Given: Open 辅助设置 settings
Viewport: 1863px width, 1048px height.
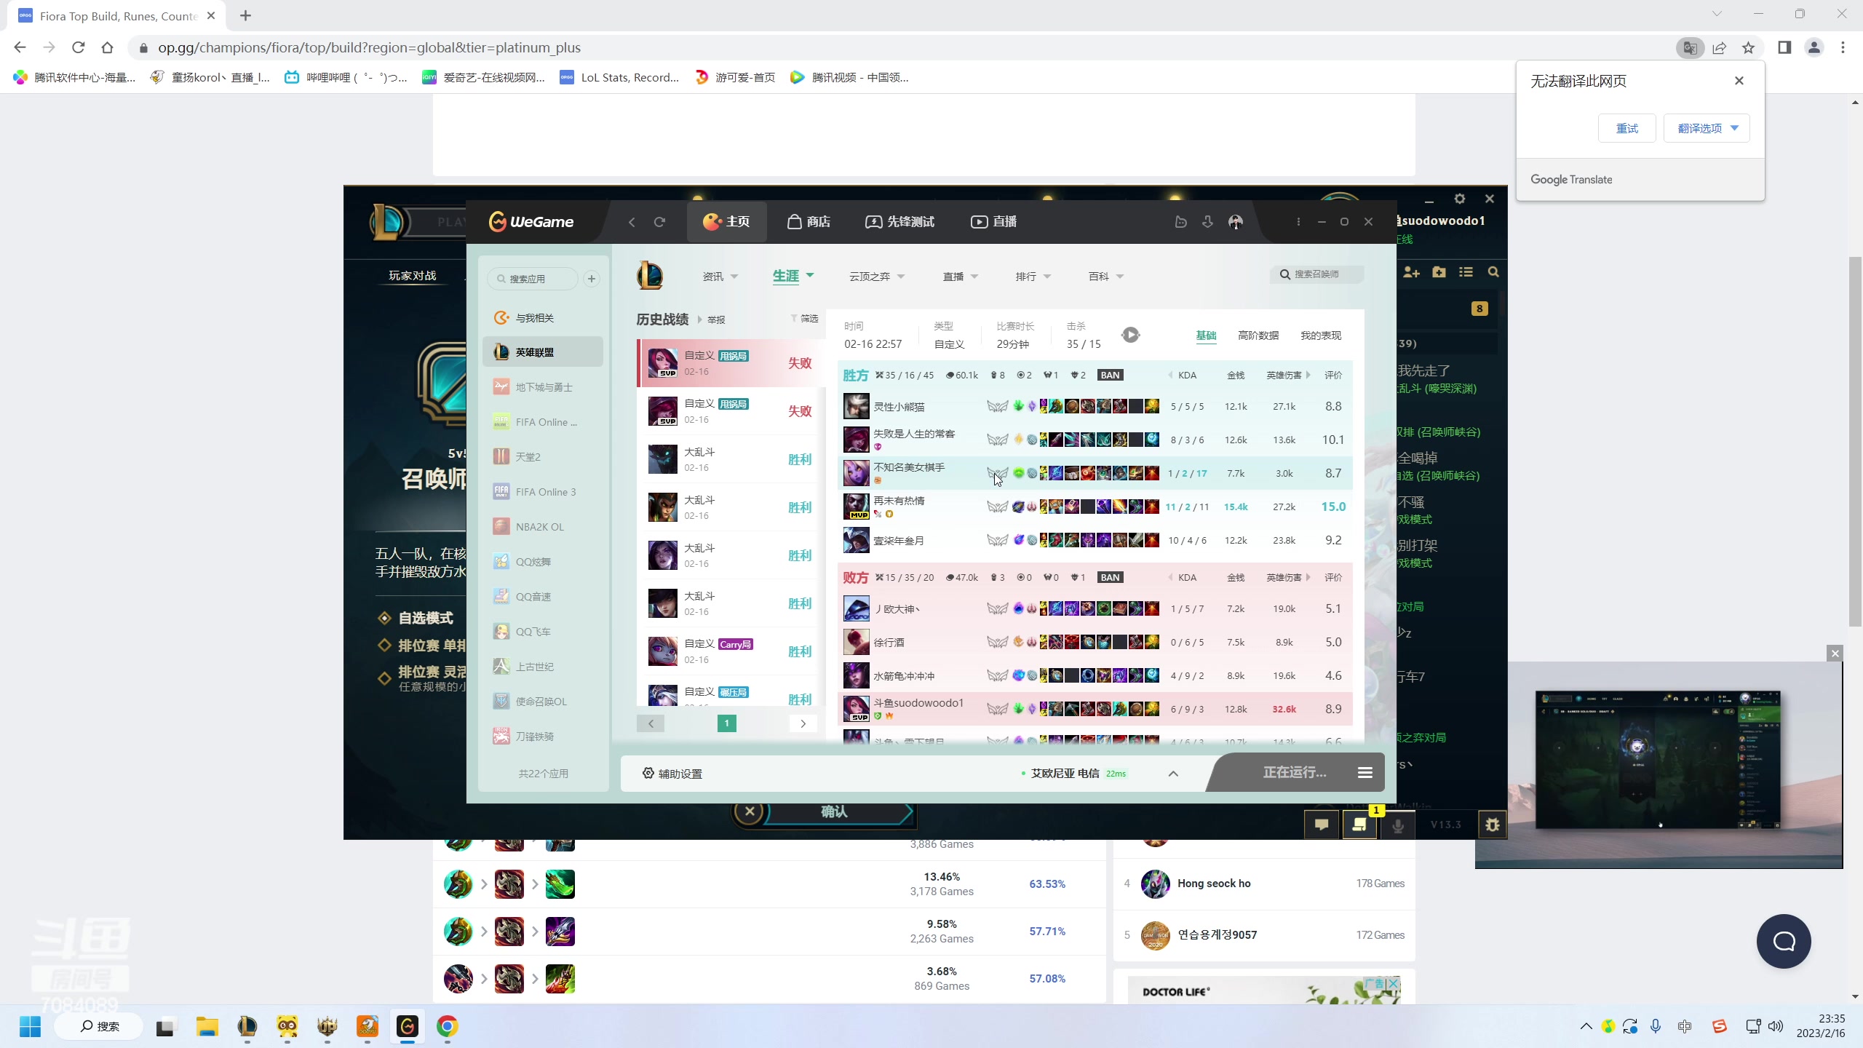Looking at the screenshot, I should [x=672, y=774].
